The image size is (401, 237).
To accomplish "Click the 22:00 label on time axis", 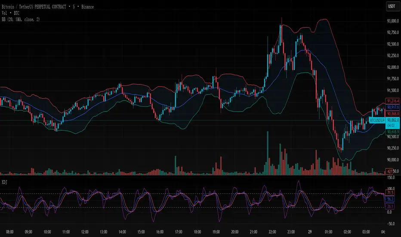I will (x=273, y=231).
